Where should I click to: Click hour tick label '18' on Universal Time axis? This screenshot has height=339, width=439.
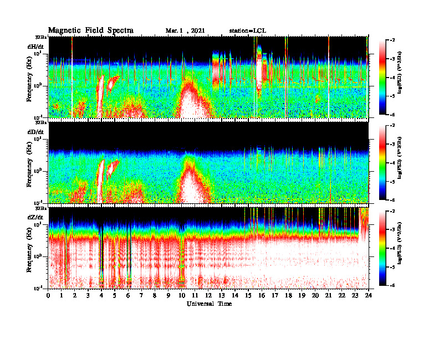pyautogui.click(x=288, y=295)
